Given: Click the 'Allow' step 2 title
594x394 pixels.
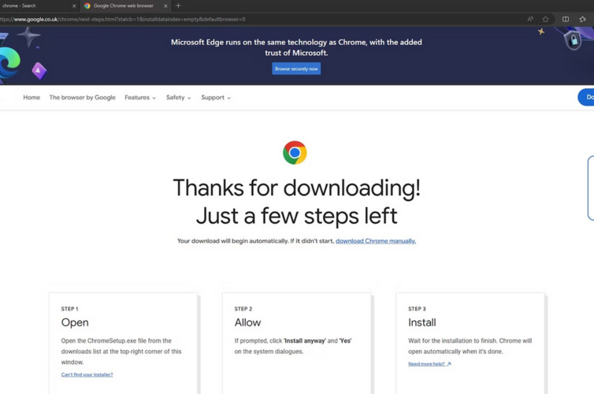Looking at the screenshot, I should [x=247, y=322].
